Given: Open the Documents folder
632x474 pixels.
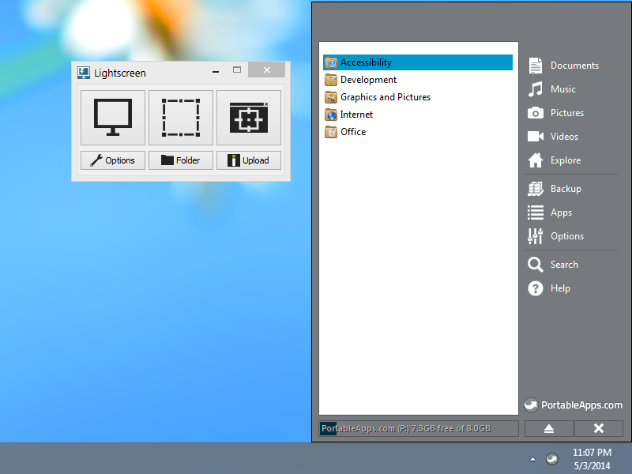Looking at the screenshot, I should click(574, 66).
